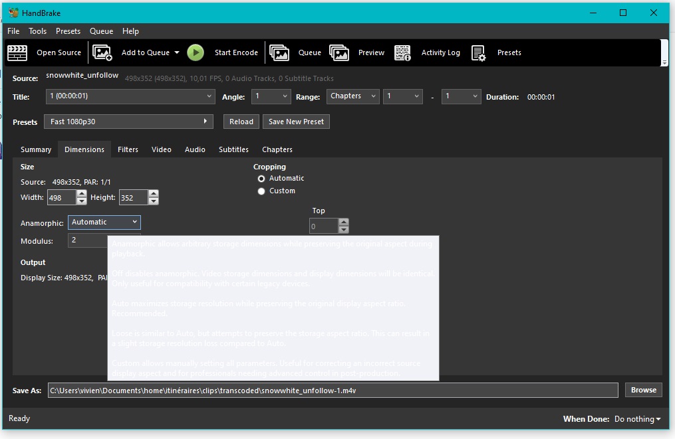Switch to the Chapters tab
This screenshot has height=439, width=675.
point(277,149)
